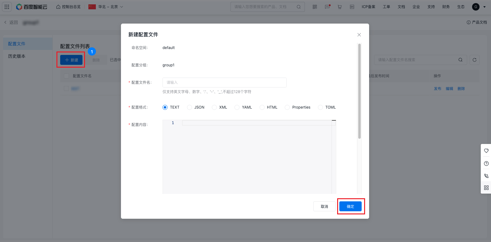Click the top search magnifier icon
Viewport: 491px width, 242px height.
point(299,7)
